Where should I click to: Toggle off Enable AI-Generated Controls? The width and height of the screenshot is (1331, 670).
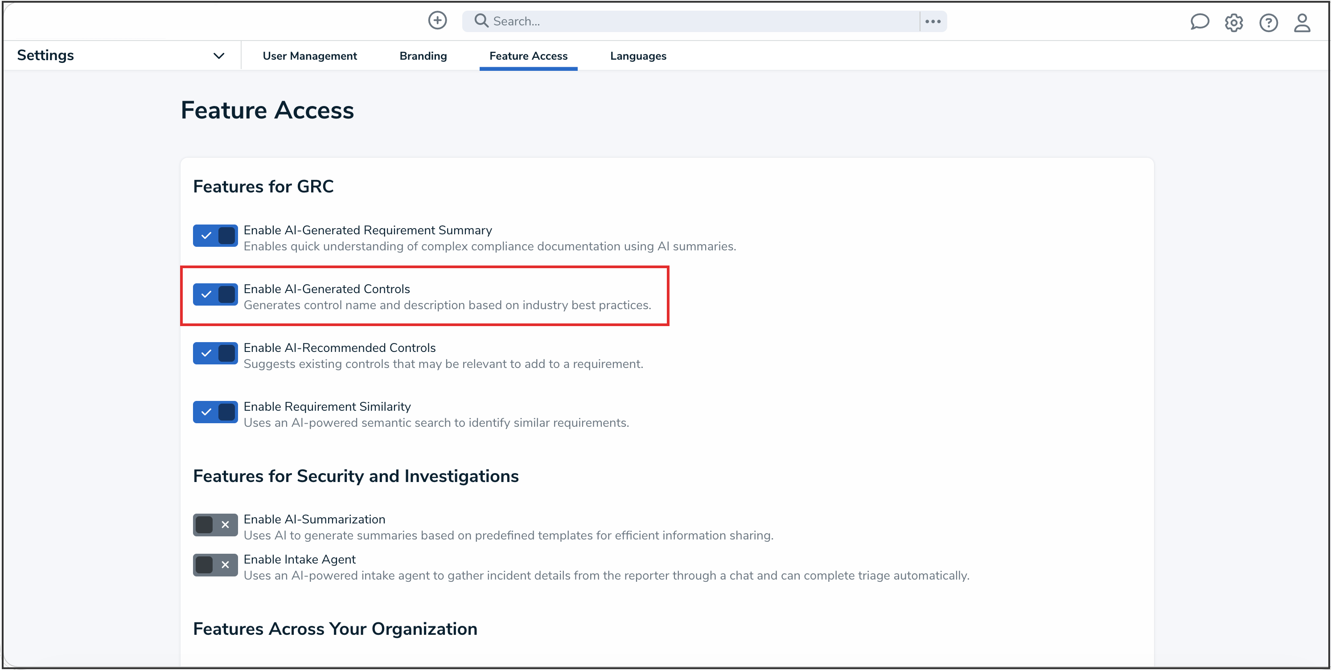point(215,294)
